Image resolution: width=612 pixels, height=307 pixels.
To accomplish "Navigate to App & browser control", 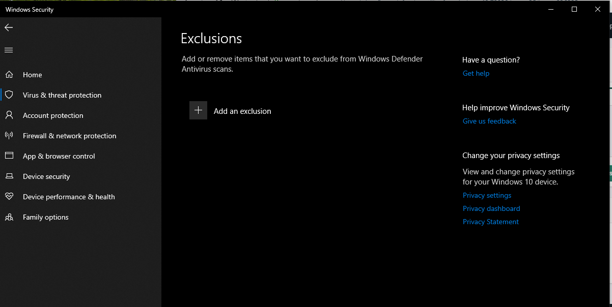I will [x=59, y=156].
